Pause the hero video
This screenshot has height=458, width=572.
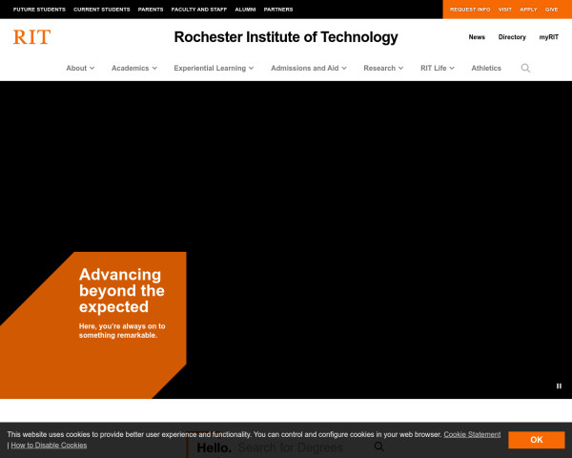tap(559, 386)
